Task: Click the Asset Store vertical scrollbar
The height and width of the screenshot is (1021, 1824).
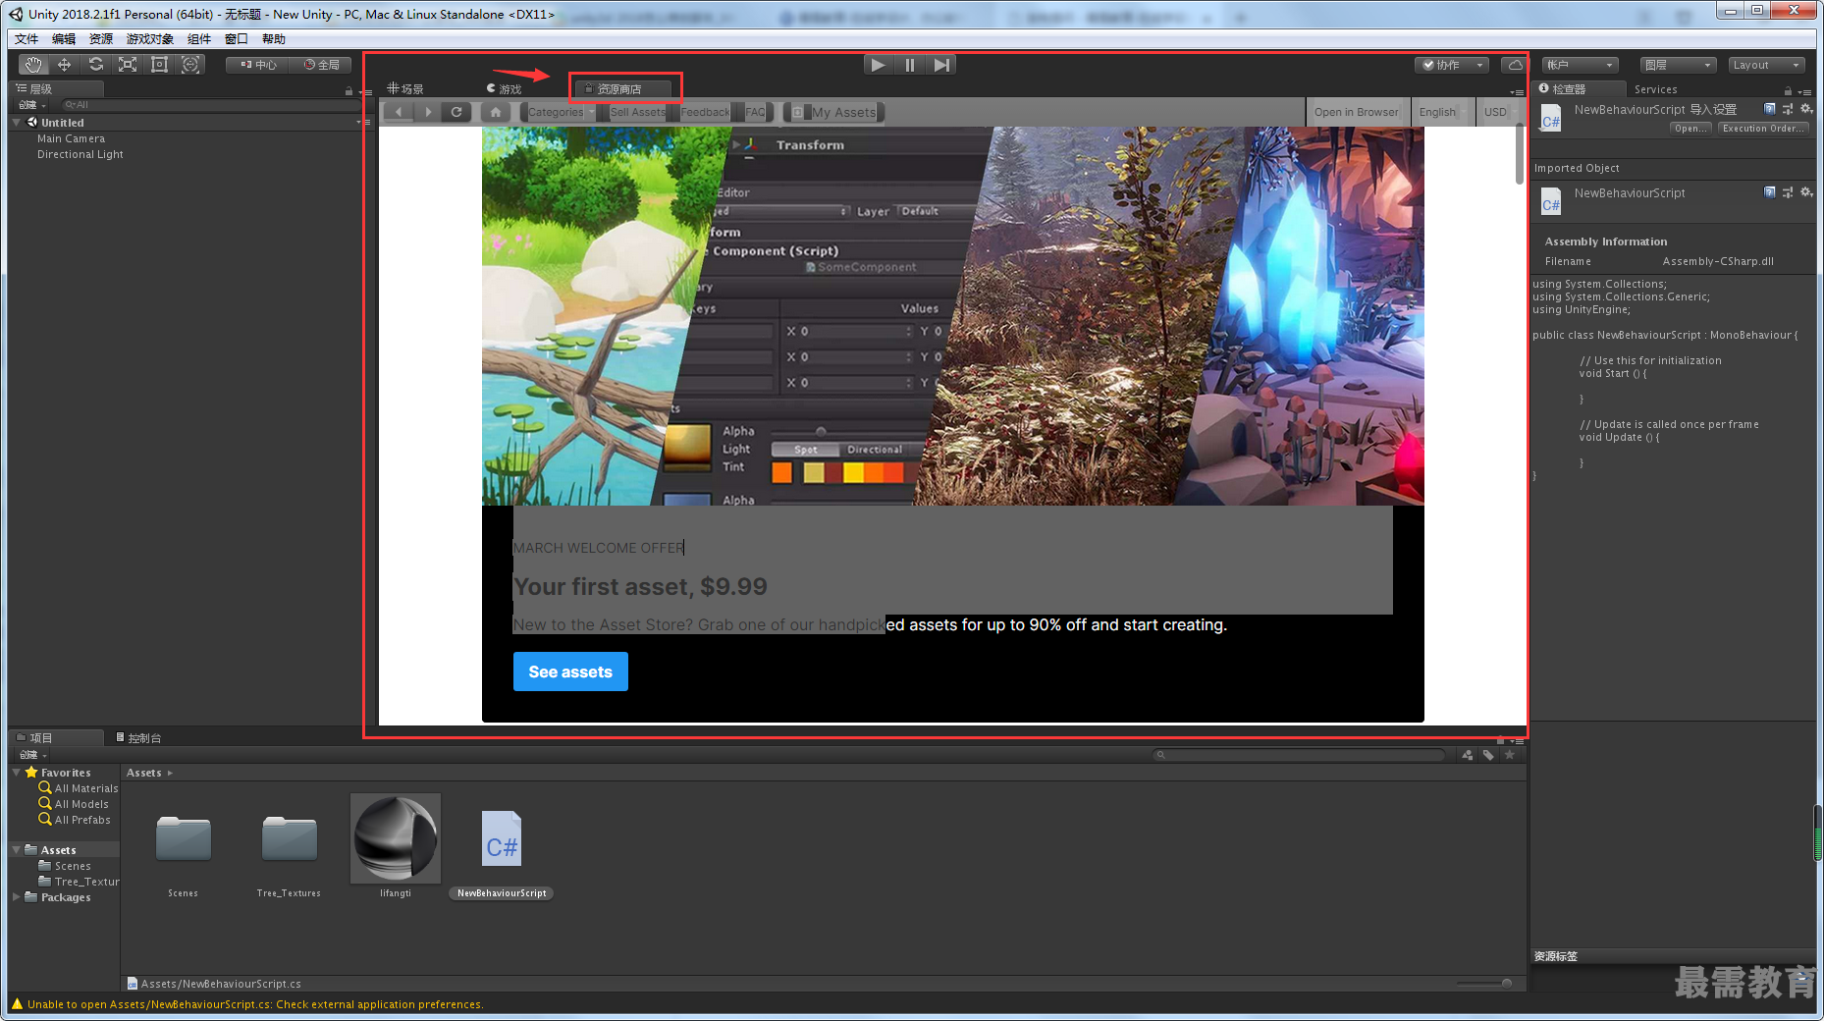Action: click(1520, 155)
